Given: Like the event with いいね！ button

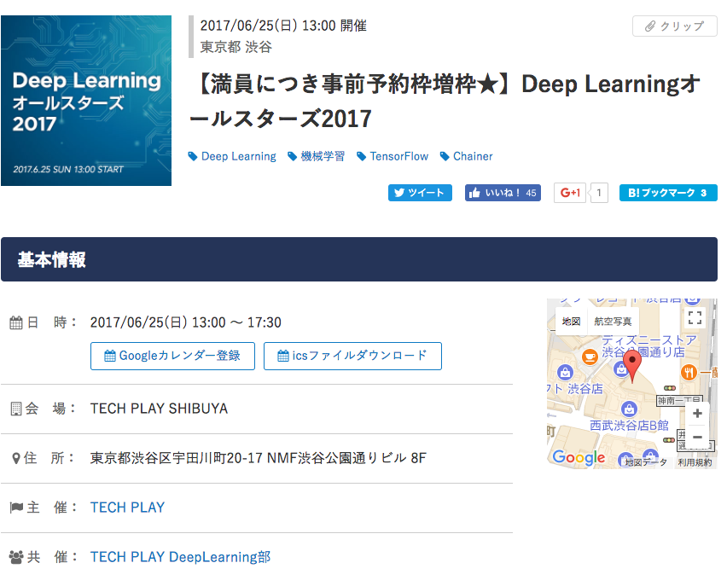Looking at the screenshot, I should click(x=503, y=193).
